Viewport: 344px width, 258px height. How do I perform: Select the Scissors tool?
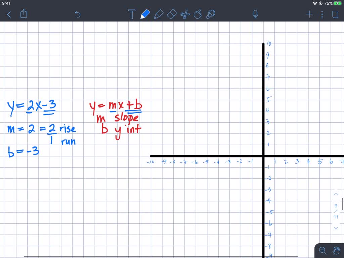click(185, 14)
